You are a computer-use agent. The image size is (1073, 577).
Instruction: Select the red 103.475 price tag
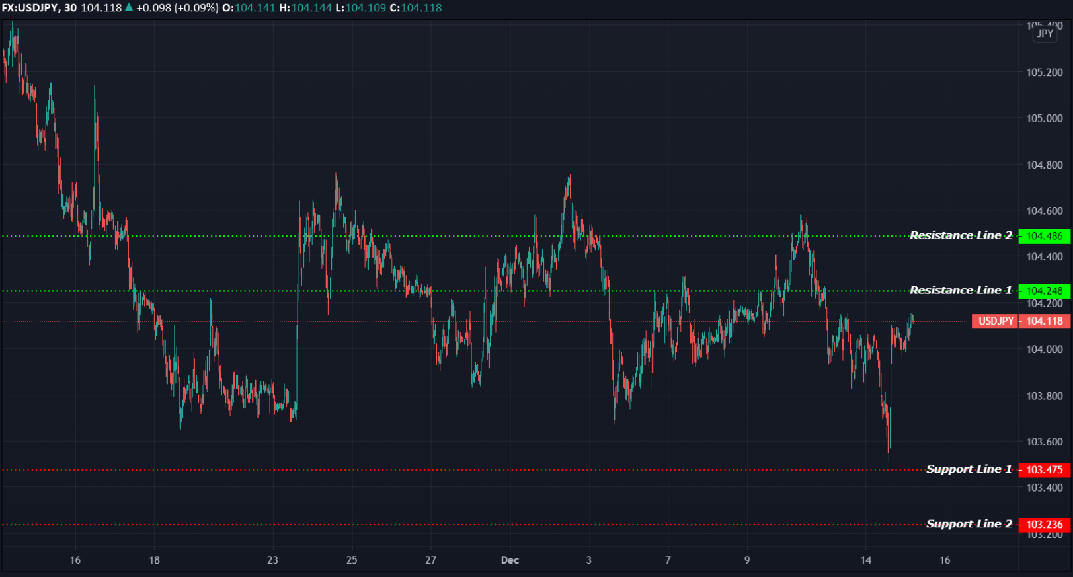(x=1045, y=470)
